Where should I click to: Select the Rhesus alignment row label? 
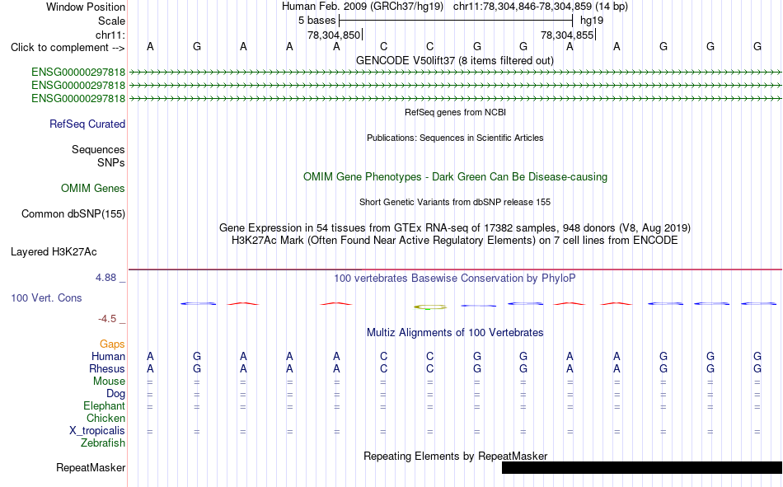pos(107,368)
